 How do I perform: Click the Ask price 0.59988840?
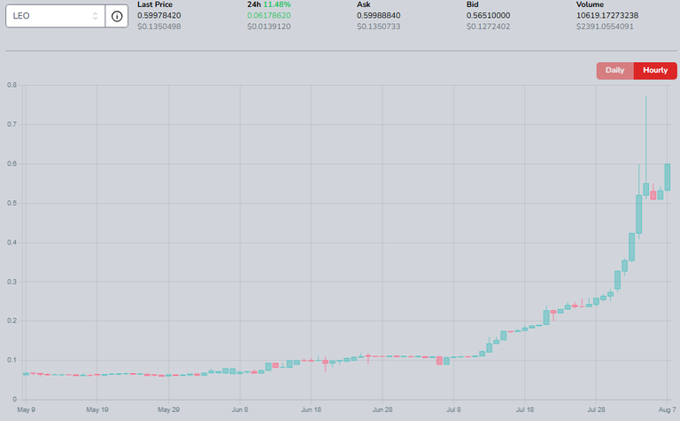click(379, 15)
